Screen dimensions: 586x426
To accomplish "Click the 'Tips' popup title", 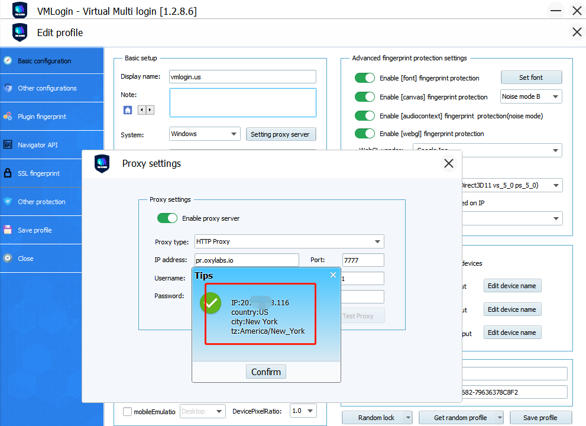I will (x=203, y=276).
